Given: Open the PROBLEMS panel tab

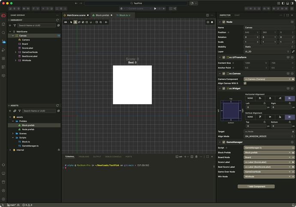Looking at the screenshot, I should (x=84, y=157).
